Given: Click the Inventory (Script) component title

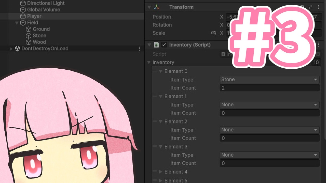Looking at the screenshot, I should [x=190, y=45].
